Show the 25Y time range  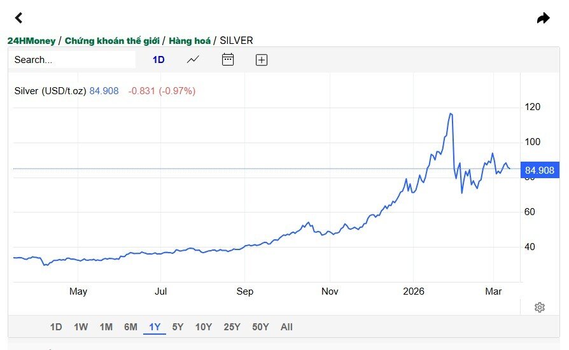pos(232,327)
